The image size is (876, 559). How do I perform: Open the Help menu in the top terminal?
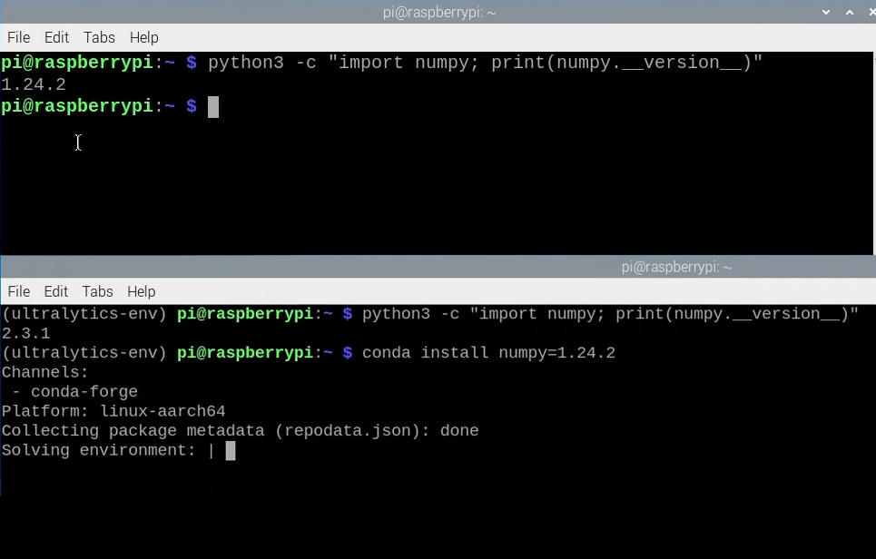point(143,37)
